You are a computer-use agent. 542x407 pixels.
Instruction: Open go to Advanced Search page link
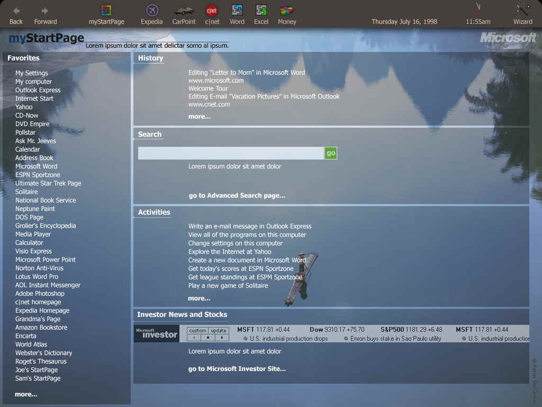tap(237, 196)
